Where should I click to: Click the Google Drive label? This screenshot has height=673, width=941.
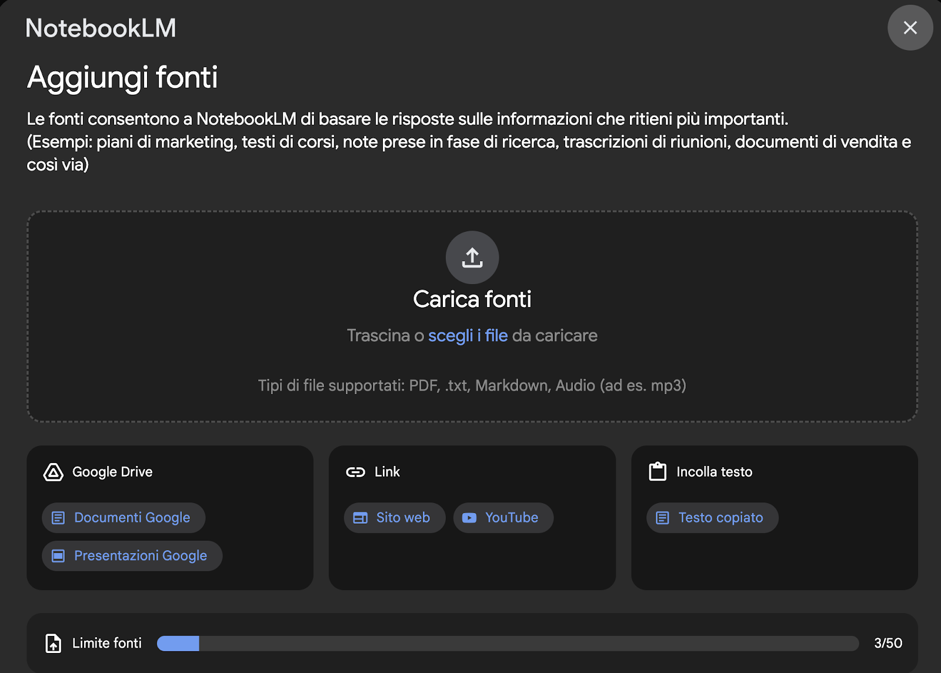[x=112, y=472]
